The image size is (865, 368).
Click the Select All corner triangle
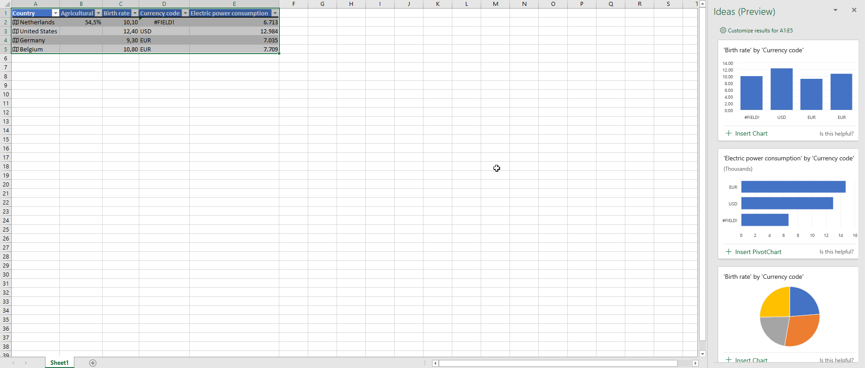6,4
